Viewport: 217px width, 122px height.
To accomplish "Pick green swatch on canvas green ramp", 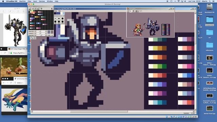I will tap(160, 66).
